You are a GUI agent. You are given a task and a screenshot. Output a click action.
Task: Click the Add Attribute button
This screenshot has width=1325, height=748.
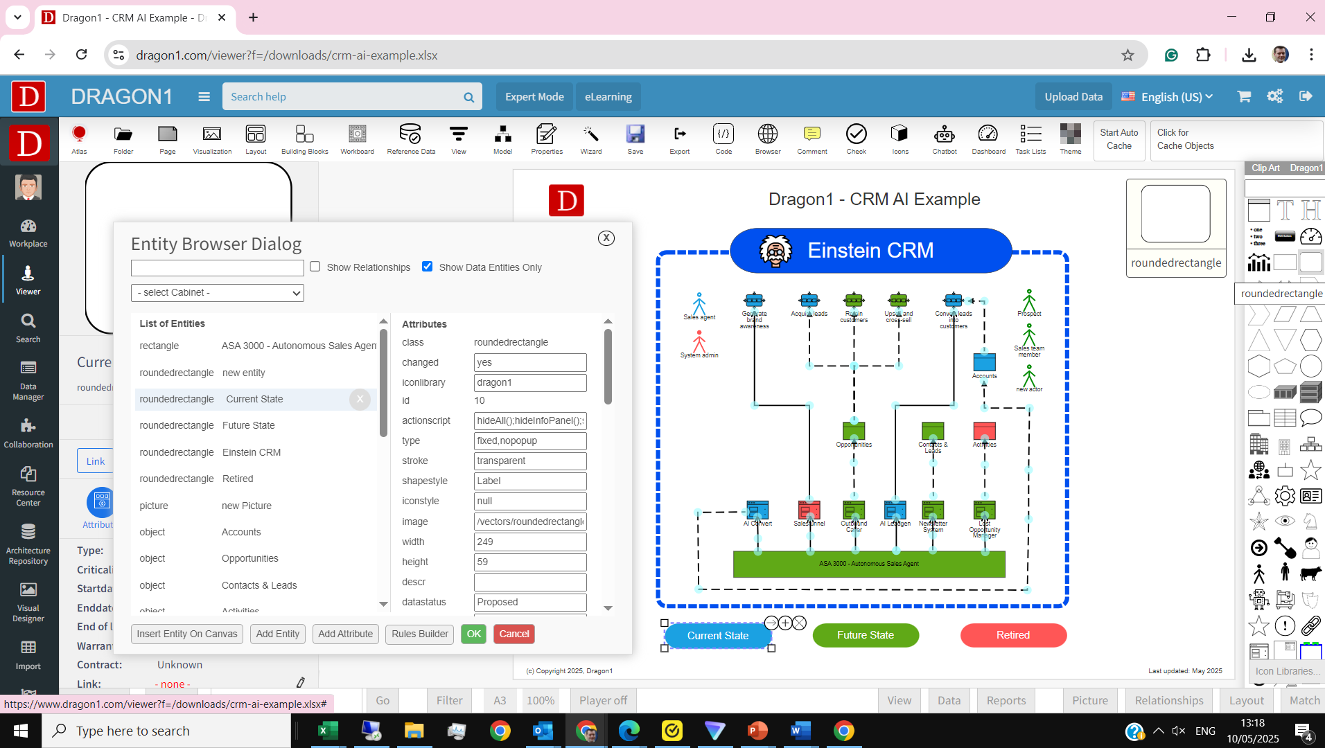(345, 634)
